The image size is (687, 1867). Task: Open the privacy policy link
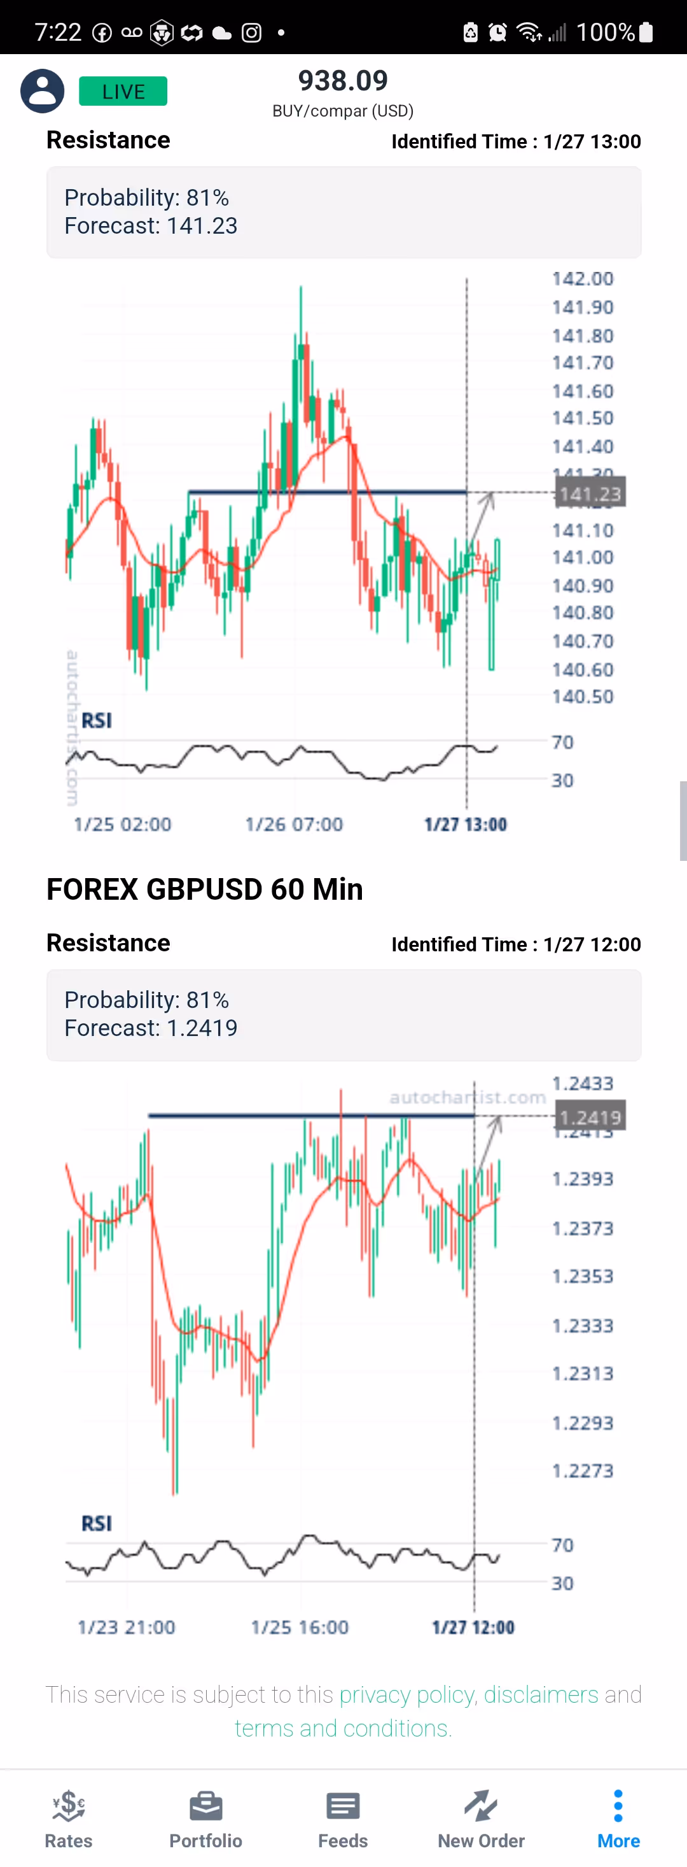point(406,1694)
